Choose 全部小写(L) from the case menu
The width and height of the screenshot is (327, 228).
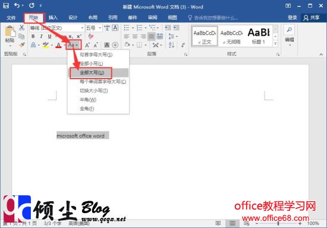[98, 64]
